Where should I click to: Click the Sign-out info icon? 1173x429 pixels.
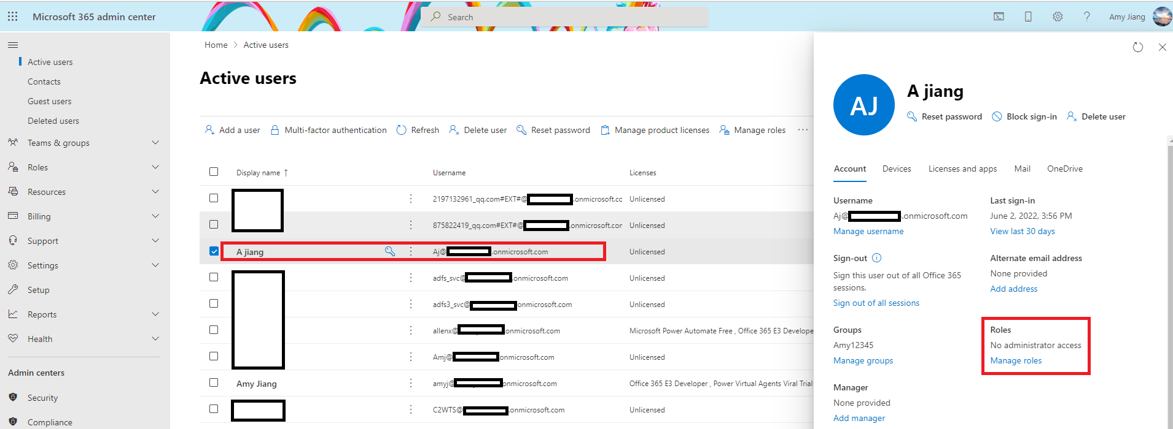pyautogui.click(x=877, y=258)
